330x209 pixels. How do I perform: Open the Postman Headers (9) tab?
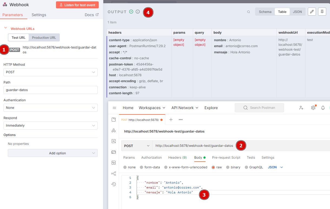pyautogui.click(x=177, y=158)
